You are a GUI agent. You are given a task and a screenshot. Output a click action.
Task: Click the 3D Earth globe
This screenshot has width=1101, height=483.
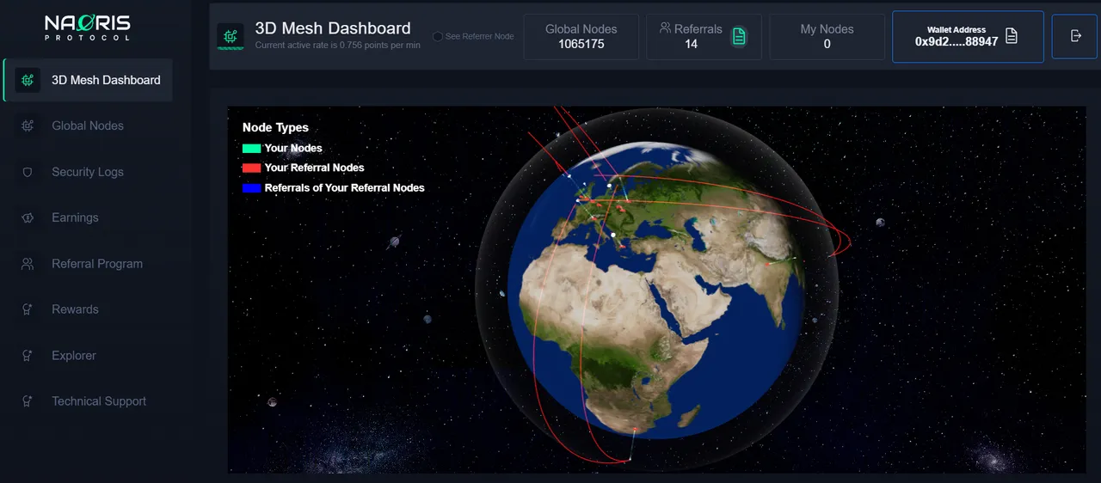(x=656, y=290)
